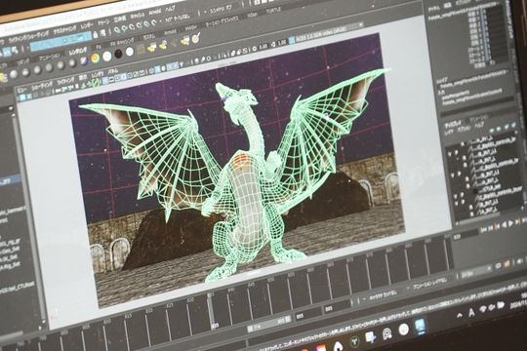Click the 3D Paint brush shelf icon
The image size is (527, 351).
click(196, 39)
